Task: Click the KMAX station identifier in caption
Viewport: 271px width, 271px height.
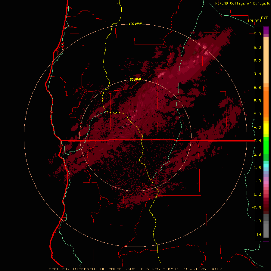Action: pos(174,269)
